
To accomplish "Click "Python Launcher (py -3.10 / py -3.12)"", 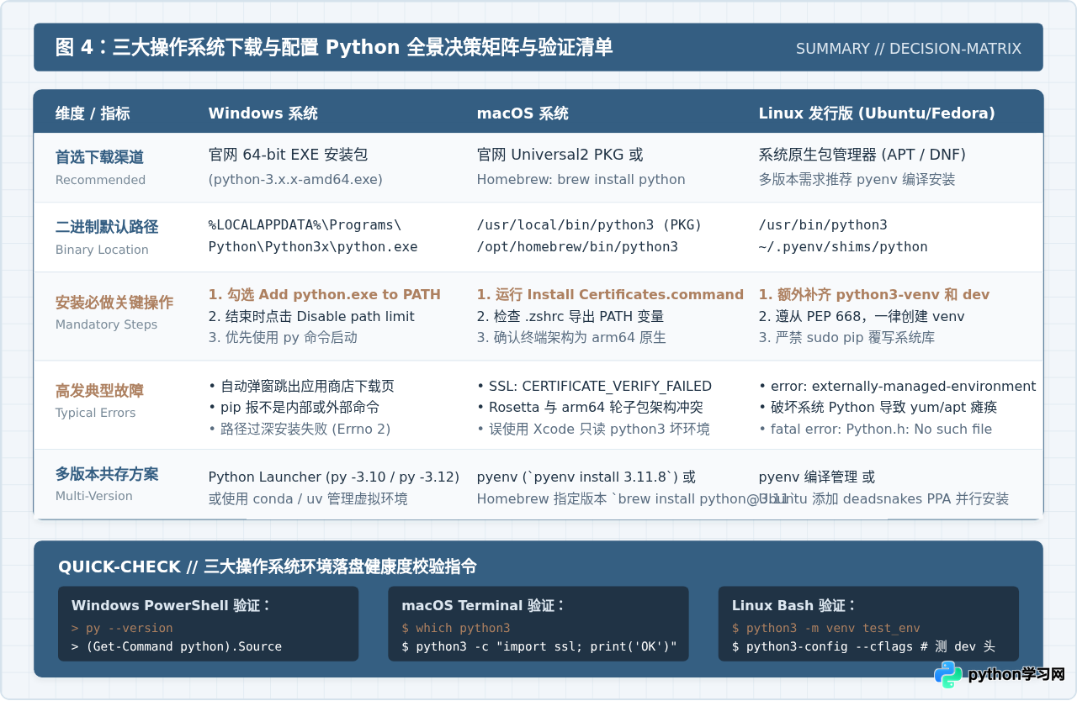I will coord(334,477).
